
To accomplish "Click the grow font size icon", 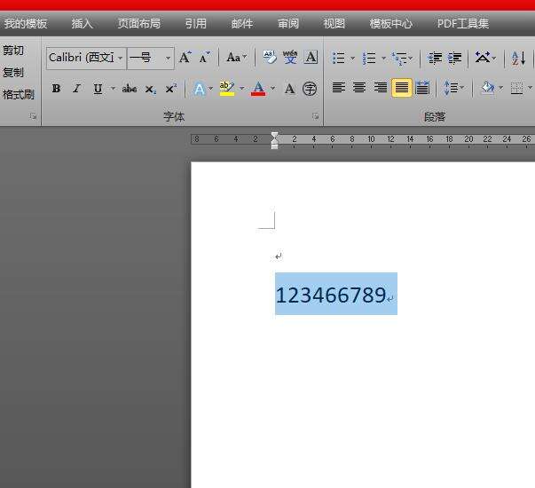I will [x=185, y=58].
